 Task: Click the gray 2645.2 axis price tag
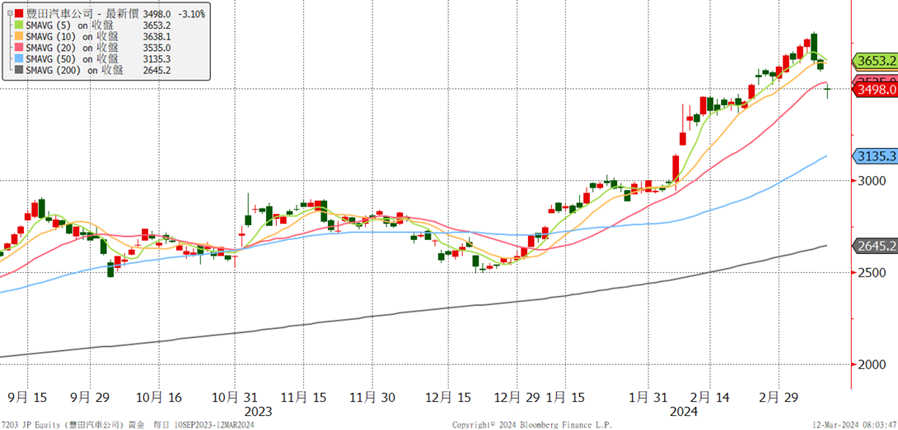click(x=875, y=246)
